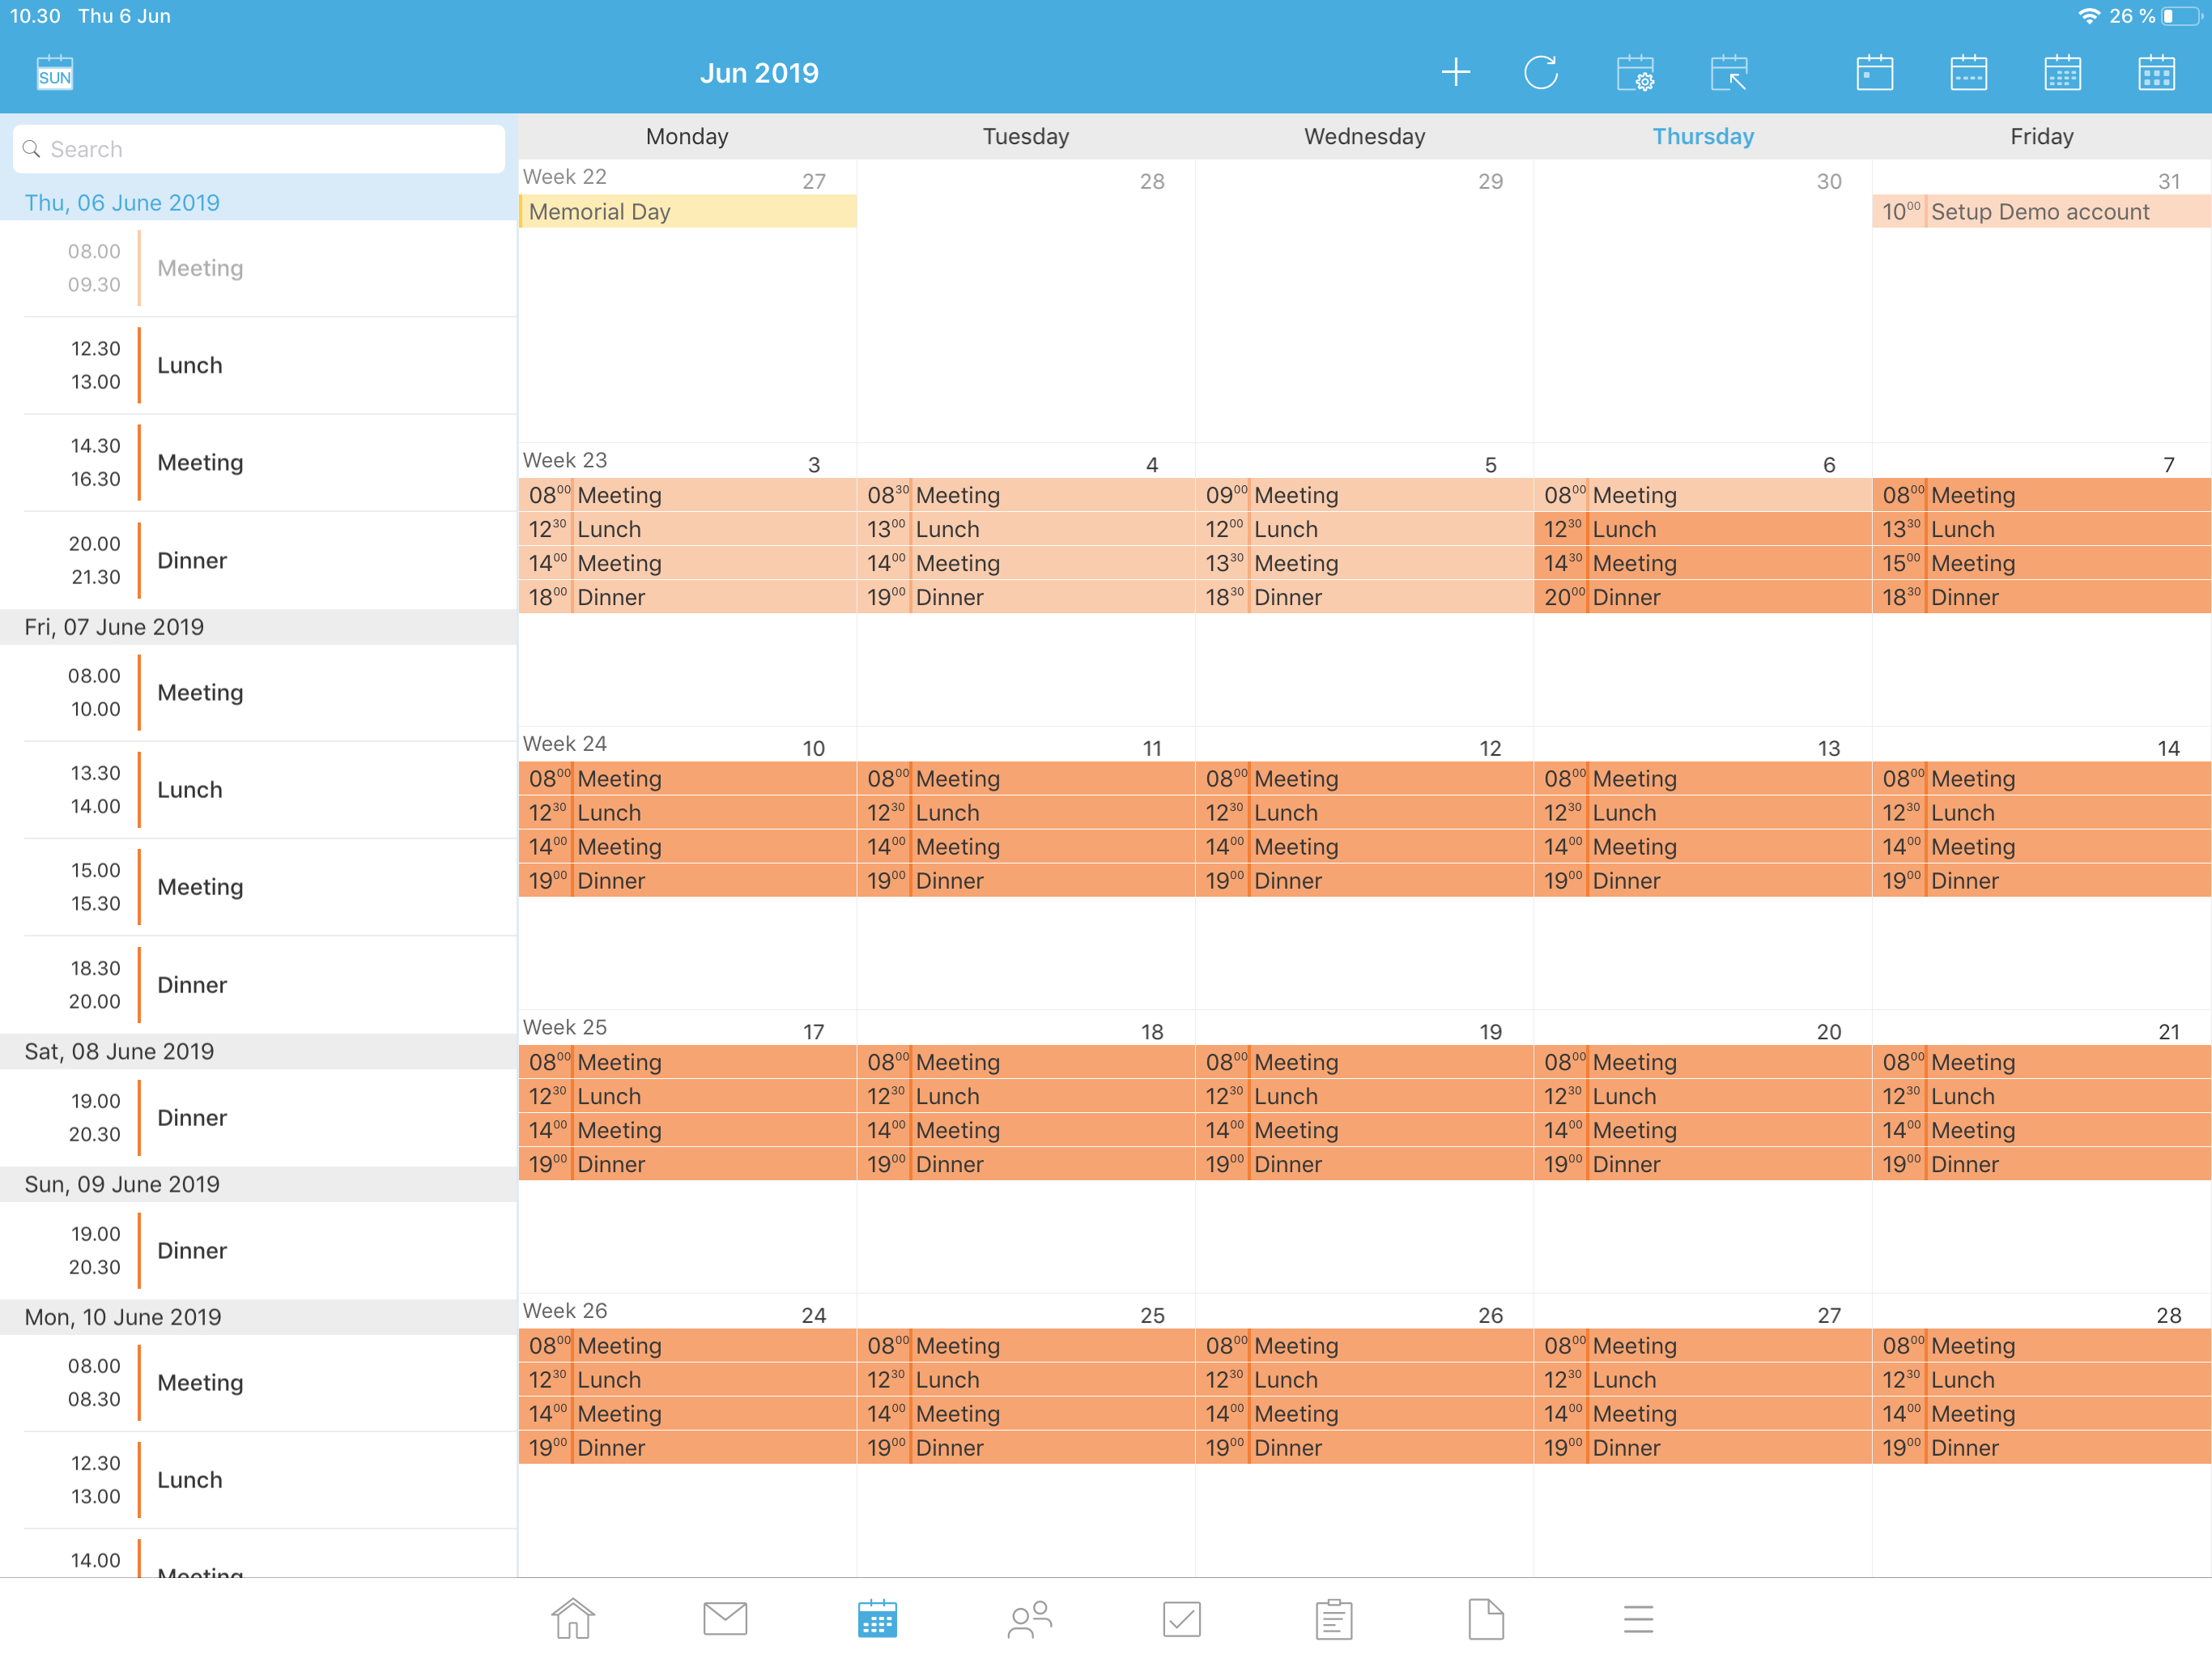
Task: Open 13:00 Lunch on Tuesday 4
Action: click(1026, 529)
